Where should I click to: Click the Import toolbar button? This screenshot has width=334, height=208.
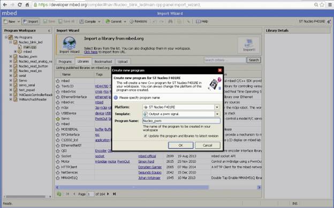31,21
